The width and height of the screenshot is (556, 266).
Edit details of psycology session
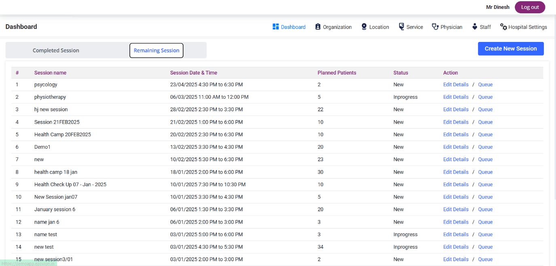pyautogui.click(x=456, y=85)
